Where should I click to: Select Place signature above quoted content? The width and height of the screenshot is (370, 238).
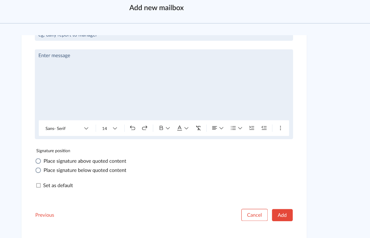coord(38,161)
